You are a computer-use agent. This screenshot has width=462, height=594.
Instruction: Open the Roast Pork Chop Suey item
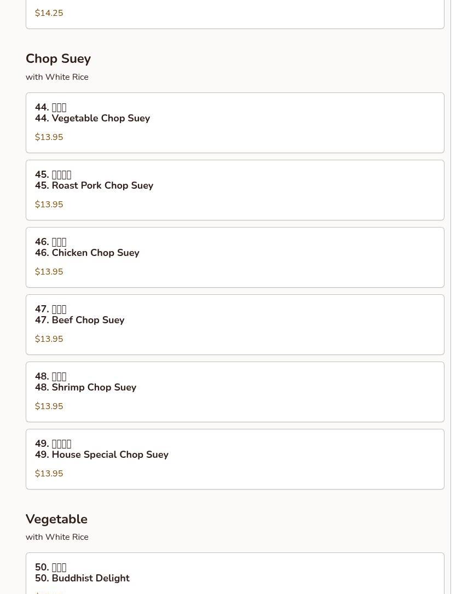235,190
